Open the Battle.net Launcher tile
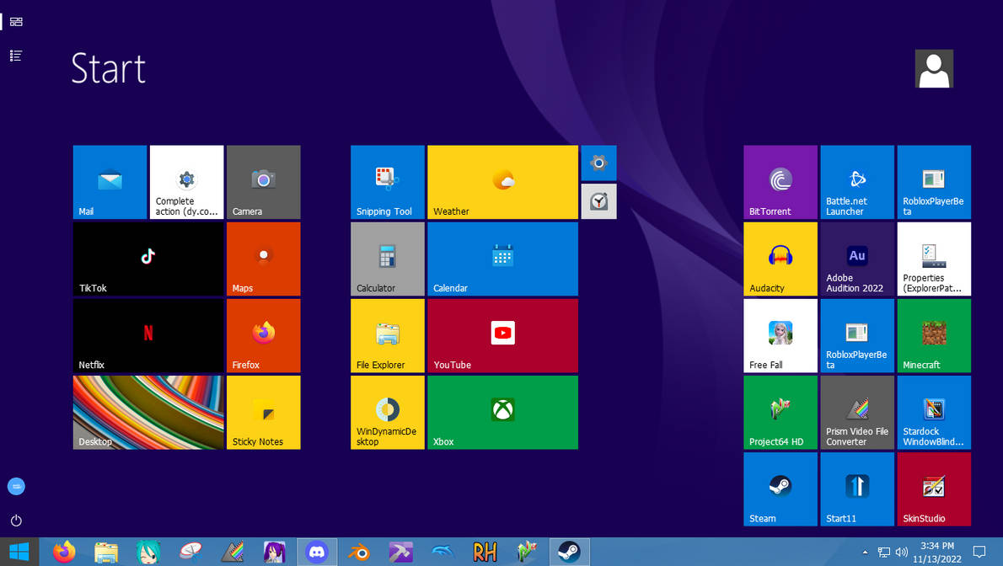Image resolution: width=1003 pixels, height=566 pixels. 857,182
